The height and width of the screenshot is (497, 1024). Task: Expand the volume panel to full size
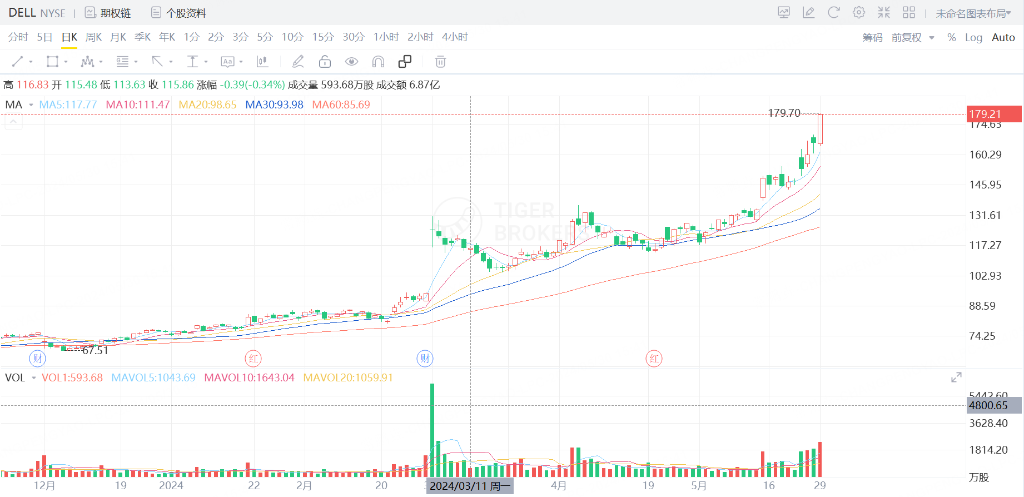pyautogui.click(x=956, y=377)
